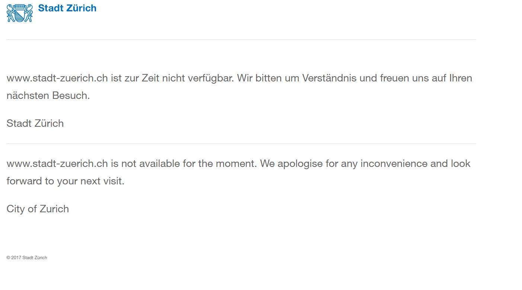Click the phrase 'forward to your next visit.'
Viewport: 522px width, 290px height.
click(x=65, y=181)
